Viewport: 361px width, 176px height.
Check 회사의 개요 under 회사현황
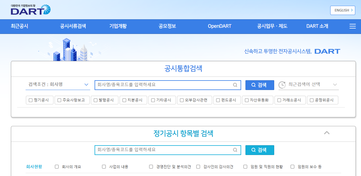(56, 167)
